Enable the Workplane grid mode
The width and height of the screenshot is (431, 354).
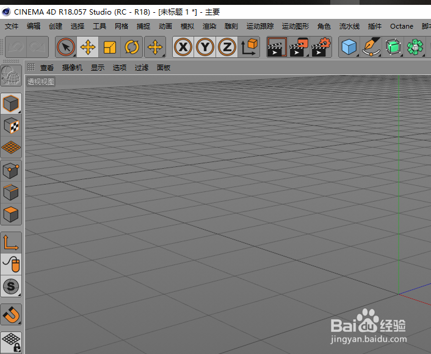tap(11, 147)
